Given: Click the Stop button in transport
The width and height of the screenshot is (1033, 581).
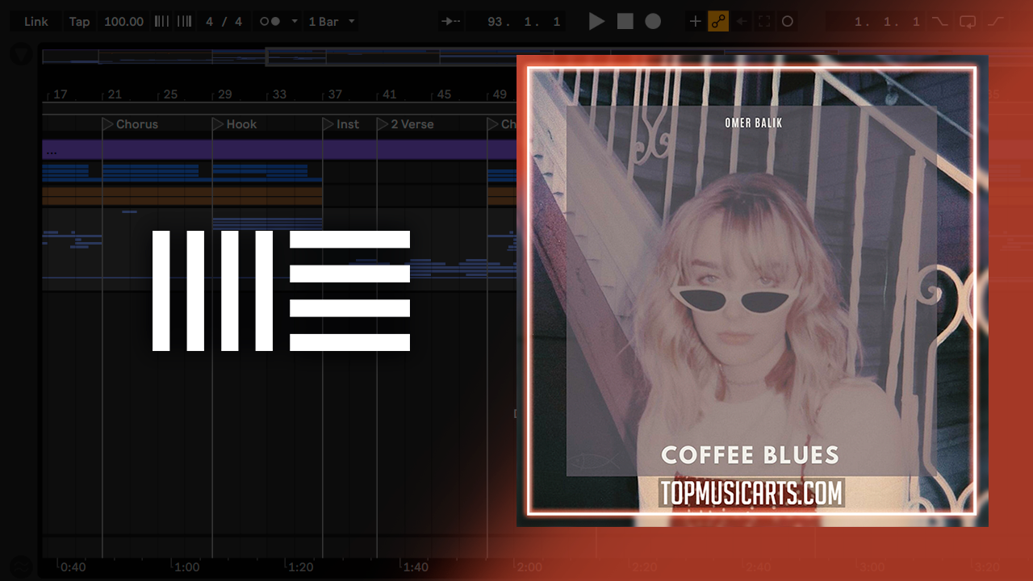Looking at the screenshot, I should (625, 22).
